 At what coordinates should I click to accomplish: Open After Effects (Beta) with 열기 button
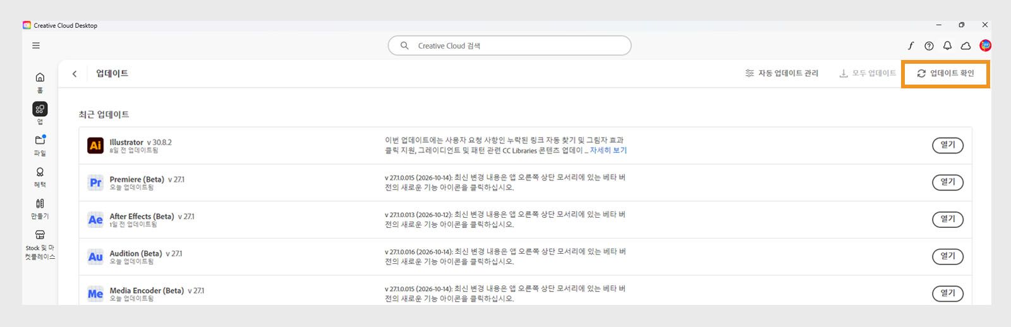pyautogui.click(x=948, y=219)
